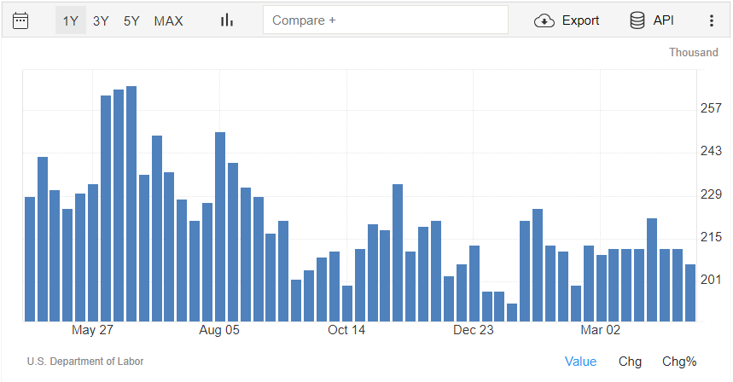The image size is (733, 382).
Task: Click the U.S. Department of Labor source
Action: click(x=85, y=362)
